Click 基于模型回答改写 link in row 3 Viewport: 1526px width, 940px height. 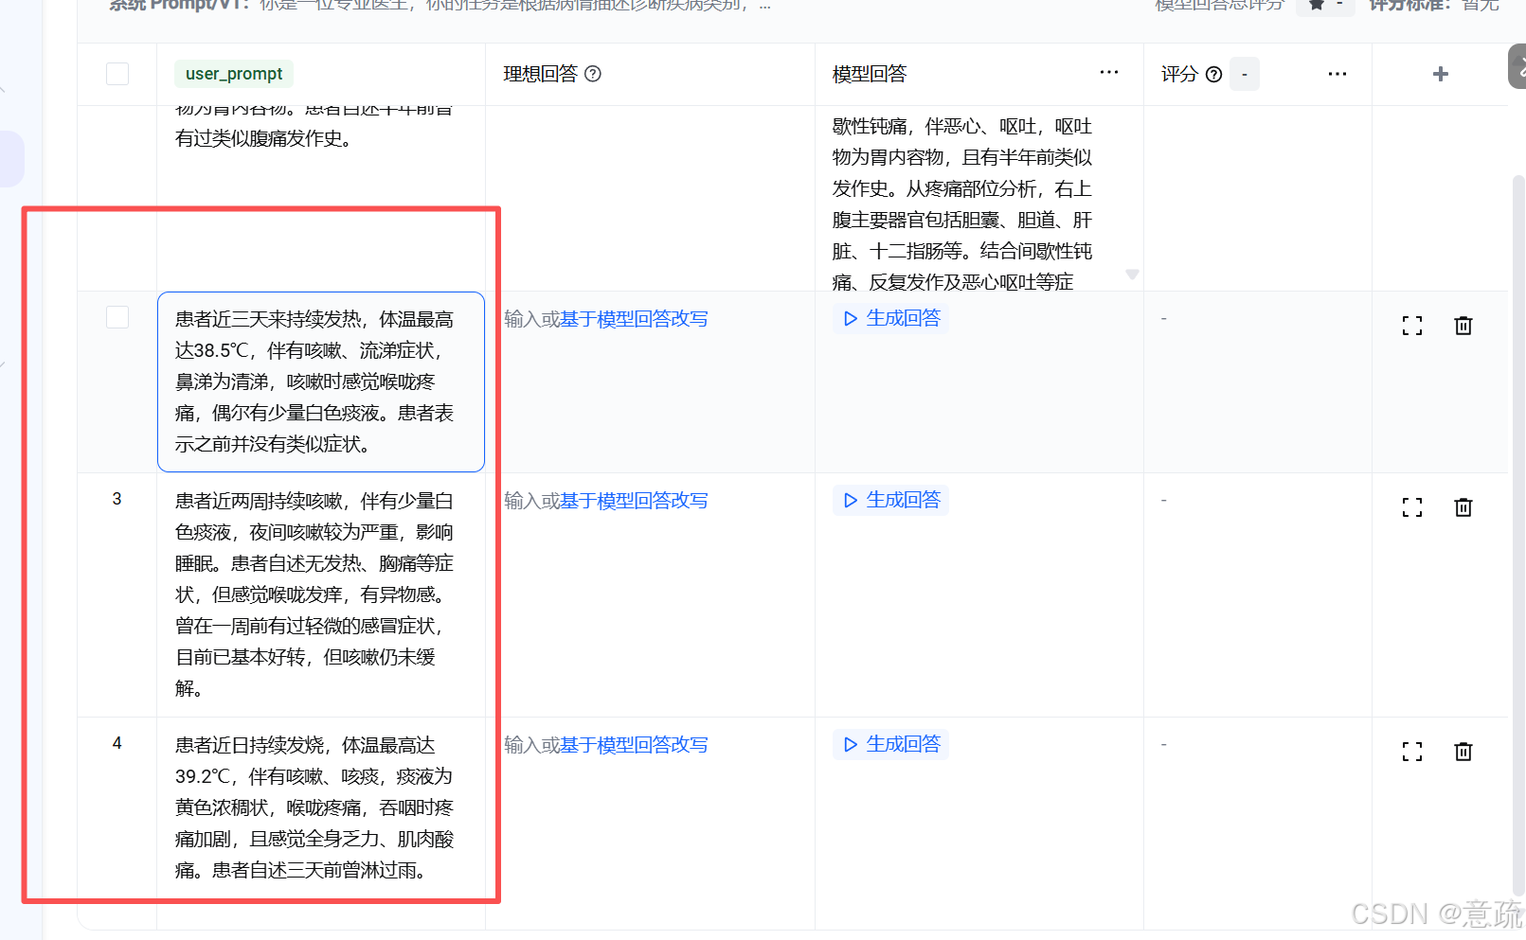tap(633, 500)
